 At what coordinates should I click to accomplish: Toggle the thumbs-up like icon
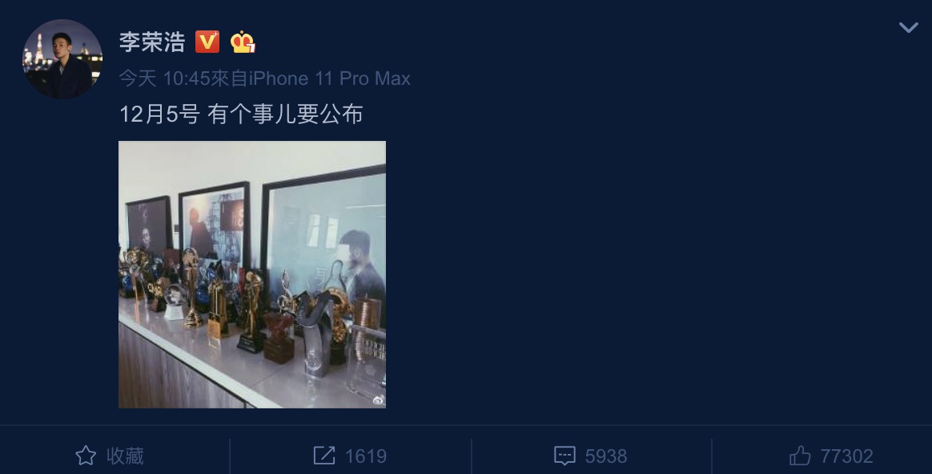pos(800,456)
